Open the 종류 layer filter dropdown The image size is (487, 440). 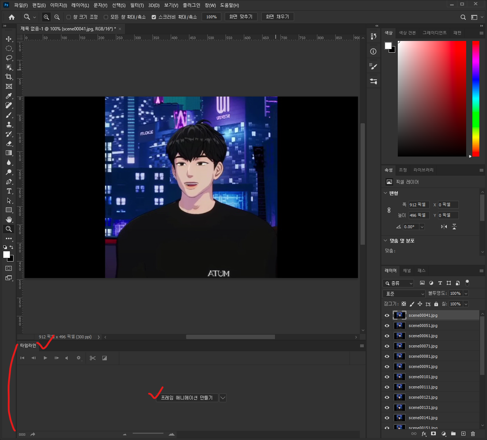point(398,283)
